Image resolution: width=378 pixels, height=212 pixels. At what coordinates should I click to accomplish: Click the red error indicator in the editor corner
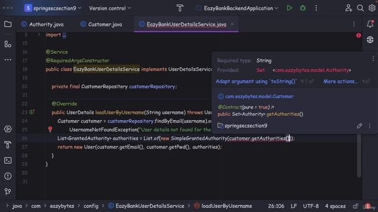point(359,35)
